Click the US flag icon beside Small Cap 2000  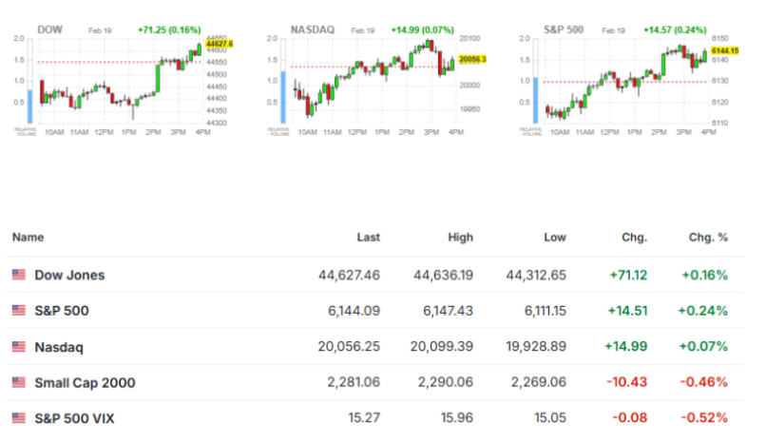coord(19,382)
